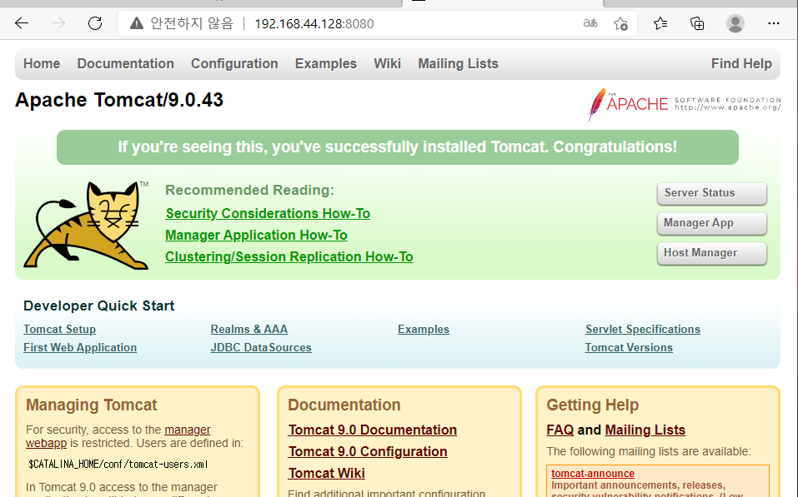Open the First Web Application link

pos(80,348)
